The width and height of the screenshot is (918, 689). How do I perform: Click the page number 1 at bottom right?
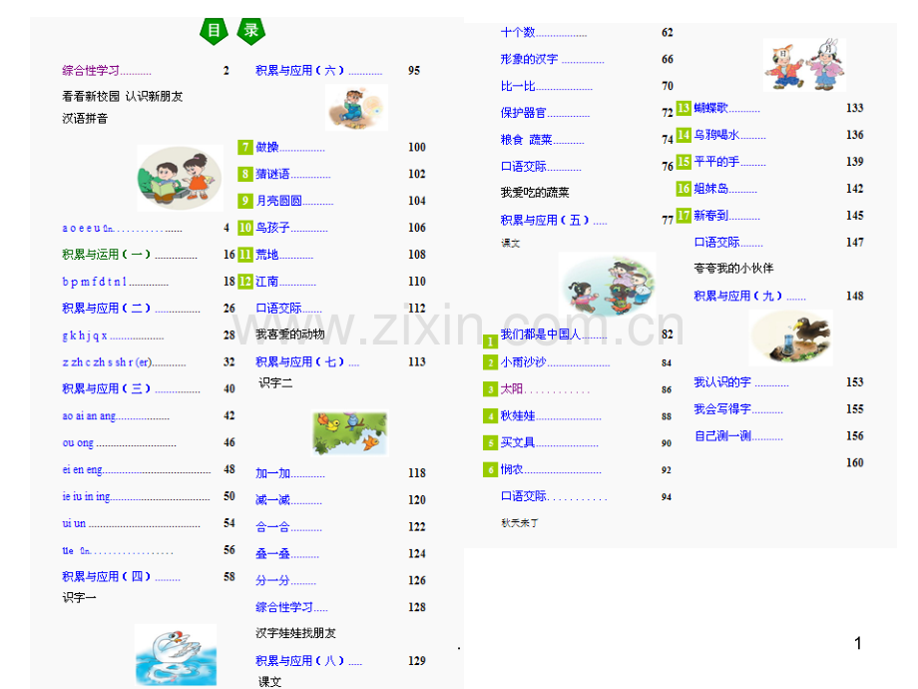(857, 644)
